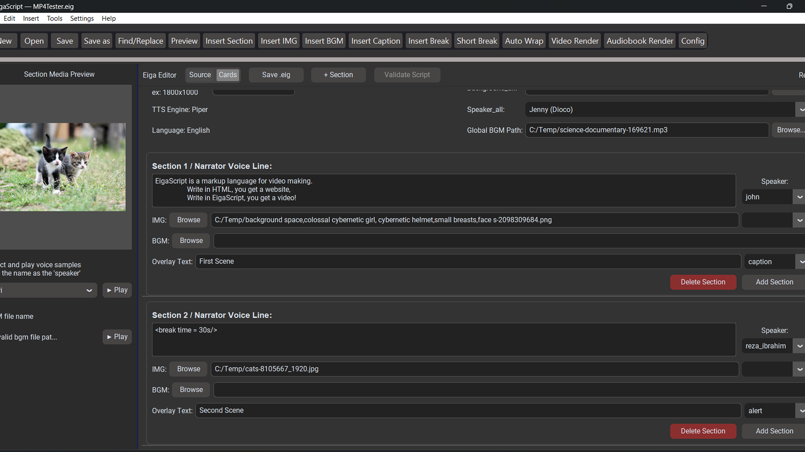Start an Audiobook Render
Screen dimensions: 805x452
(639, 41)
